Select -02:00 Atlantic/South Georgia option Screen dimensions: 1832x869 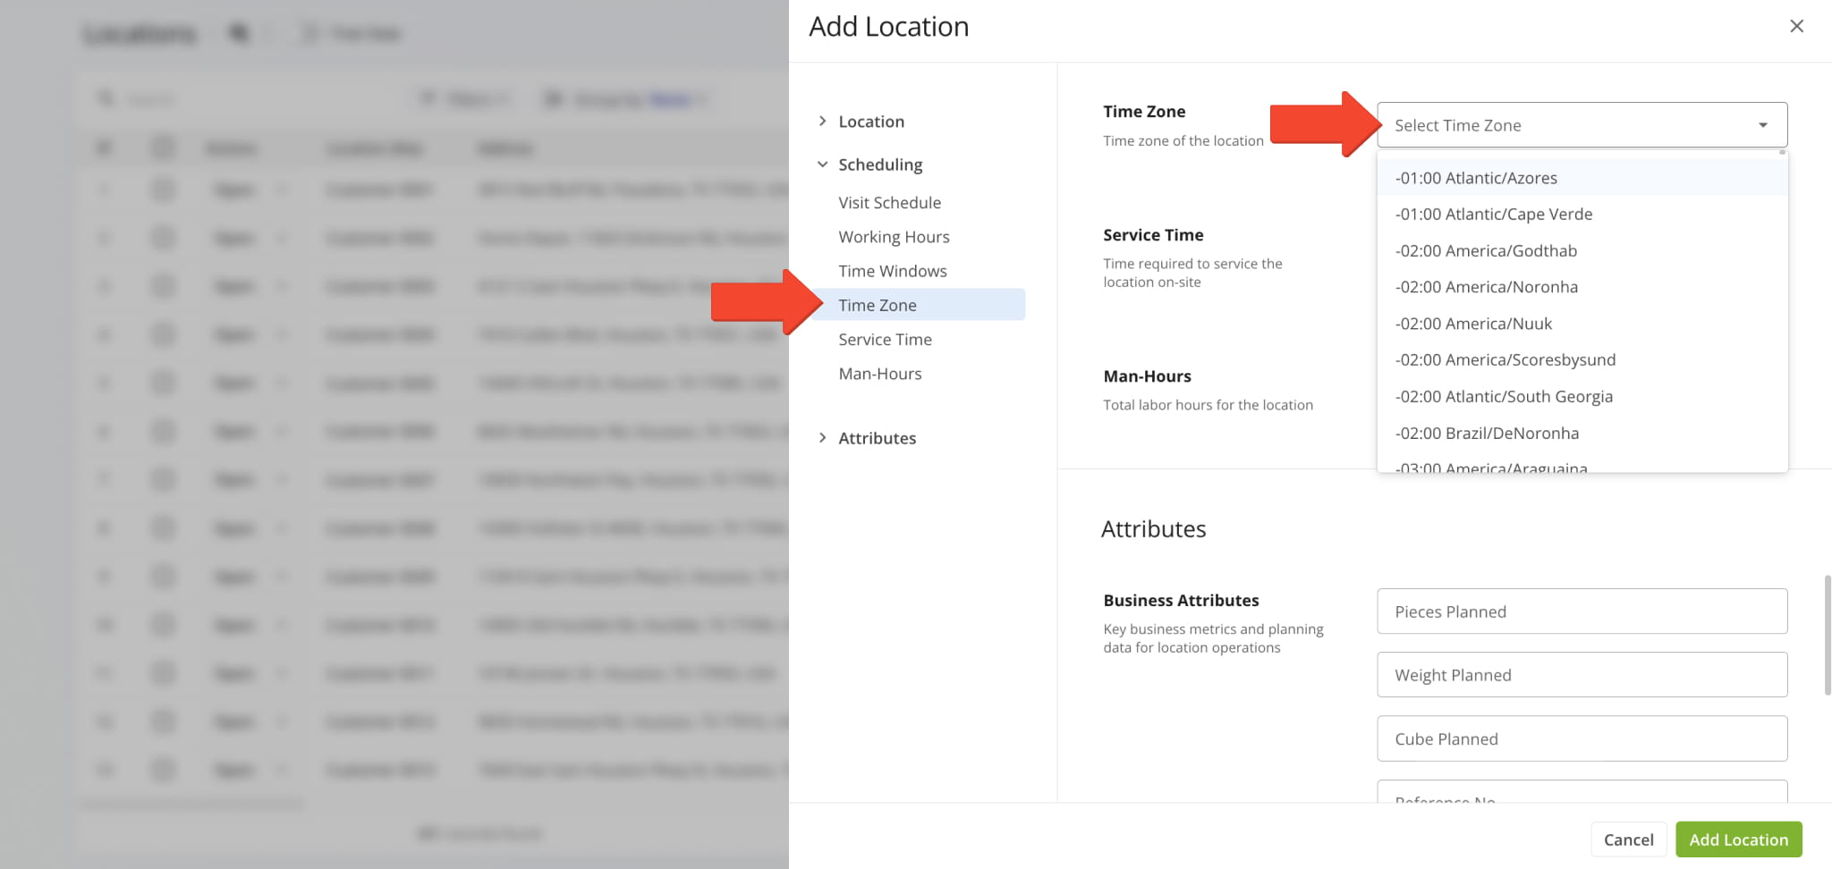click(x=1503, y=397)
